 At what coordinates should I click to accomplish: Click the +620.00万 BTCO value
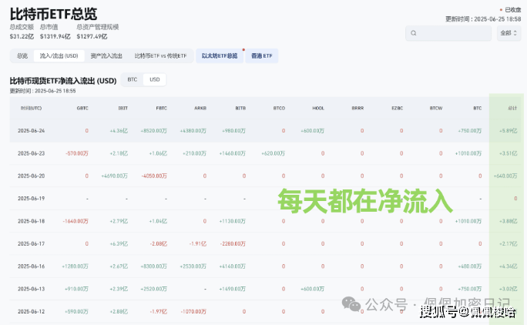273,153
